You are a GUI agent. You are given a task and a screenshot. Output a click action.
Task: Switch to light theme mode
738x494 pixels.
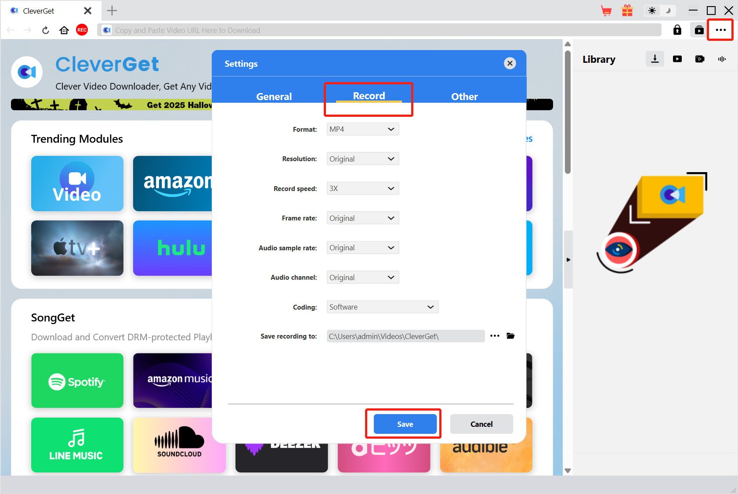652,11
